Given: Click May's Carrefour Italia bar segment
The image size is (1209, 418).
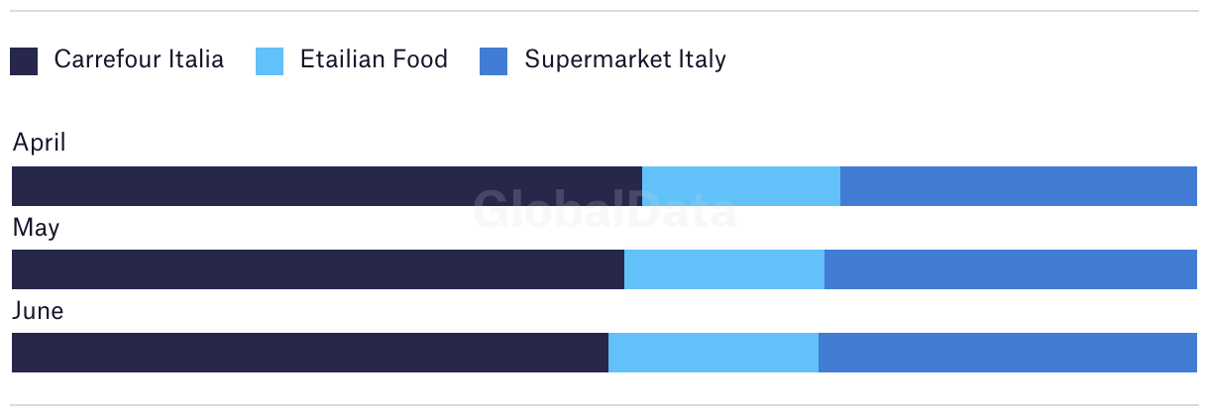Looking at the screenshot, I should click(x=318, y=269).
